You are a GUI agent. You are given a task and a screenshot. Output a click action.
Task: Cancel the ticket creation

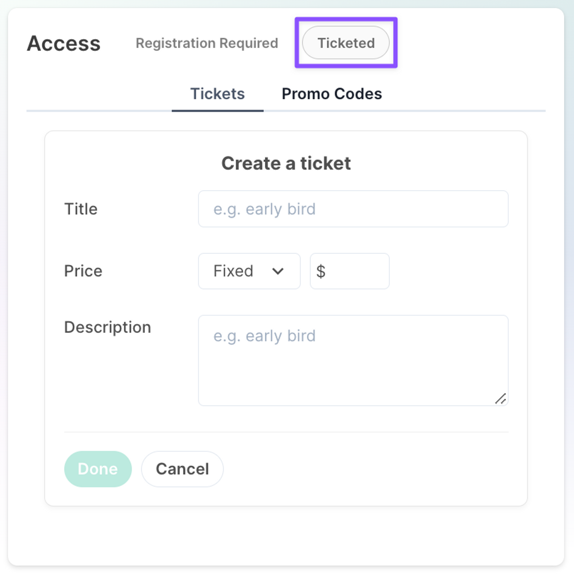coord(182,469)
